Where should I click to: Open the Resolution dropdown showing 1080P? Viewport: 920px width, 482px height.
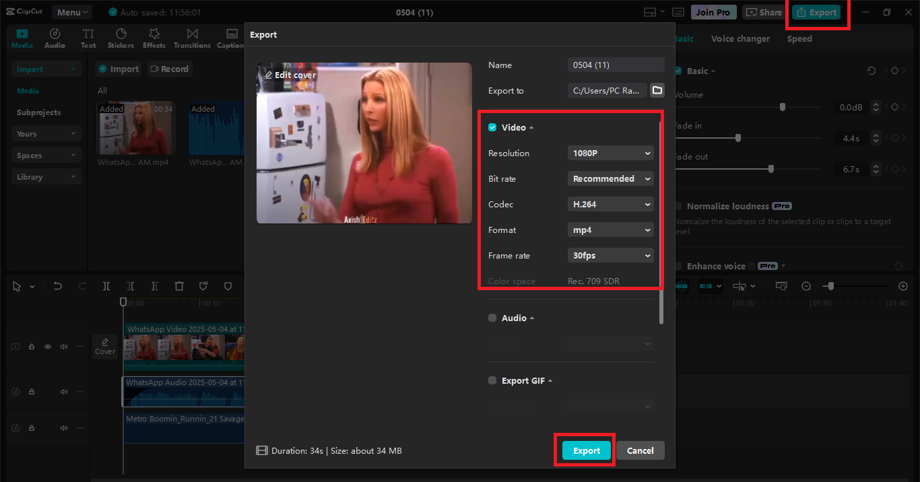611,153
